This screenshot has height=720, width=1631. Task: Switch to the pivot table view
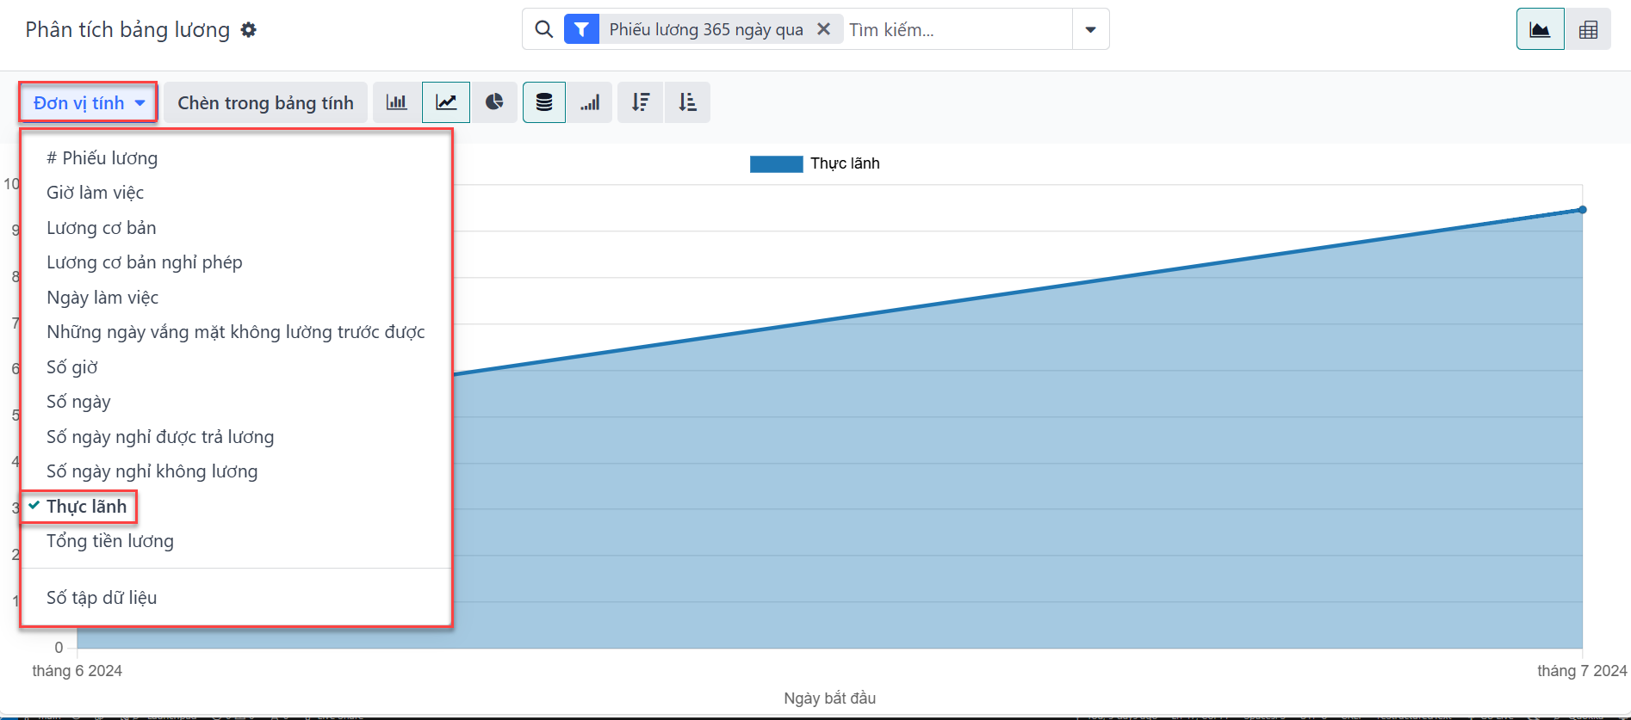coord(1588,30)
